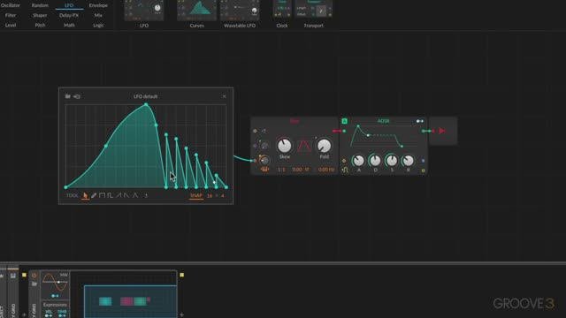
Task: Click the Sustain (S) knob on ADSR
Action: (392, 161)
